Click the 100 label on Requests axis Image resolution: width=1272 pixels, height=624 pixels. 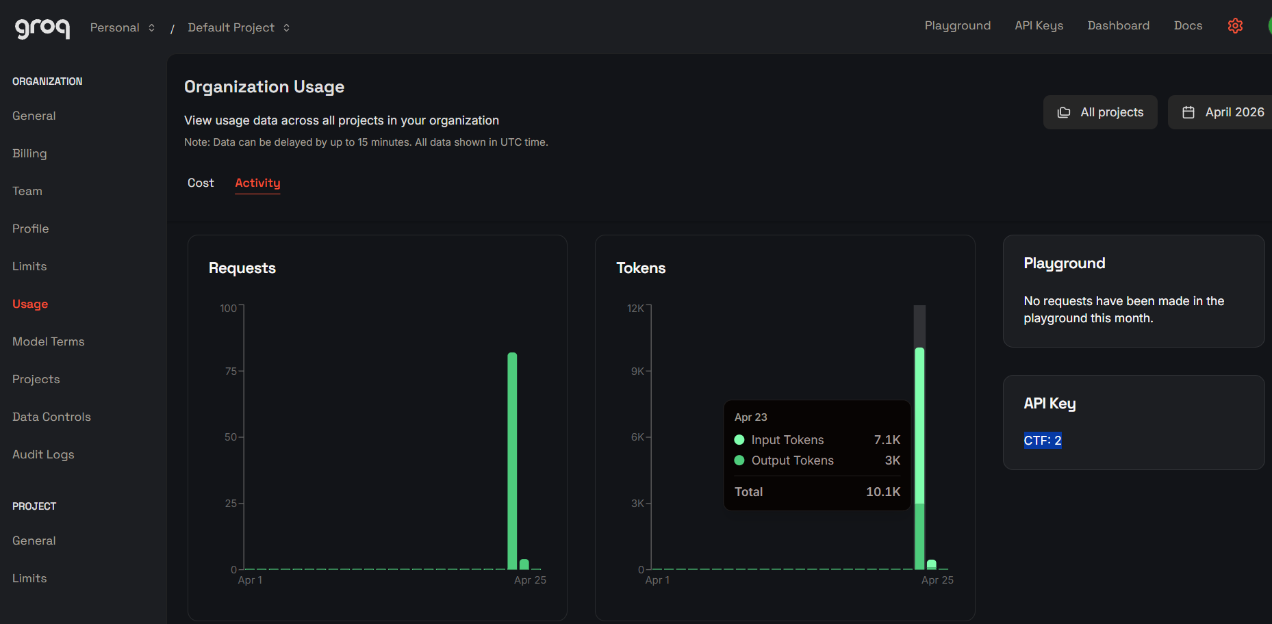(229, 309)
